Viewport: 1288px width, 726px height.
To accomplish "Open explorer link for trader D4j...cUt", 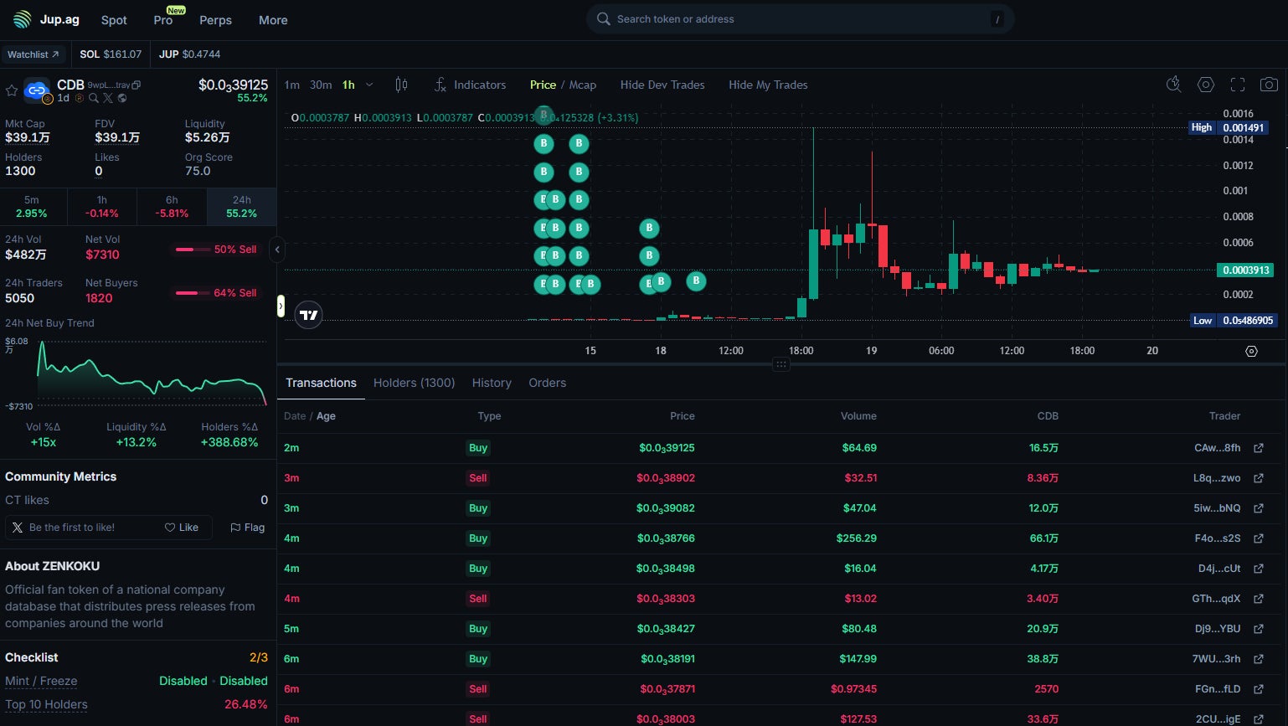I will pos(1258,569).
